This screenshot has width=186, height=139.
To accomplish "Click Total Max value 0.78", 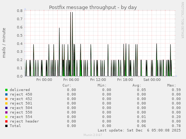I will [176, 126].
